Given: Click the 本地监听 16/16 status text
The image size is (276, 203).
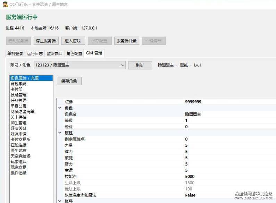Looking at the screenshot, I should pyautogui.click(x=44, y=28).
